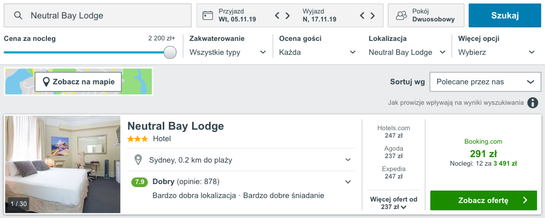
Task: Open the Przyjazd Wt, 05.11.19 date field
Action: point(248,15)
